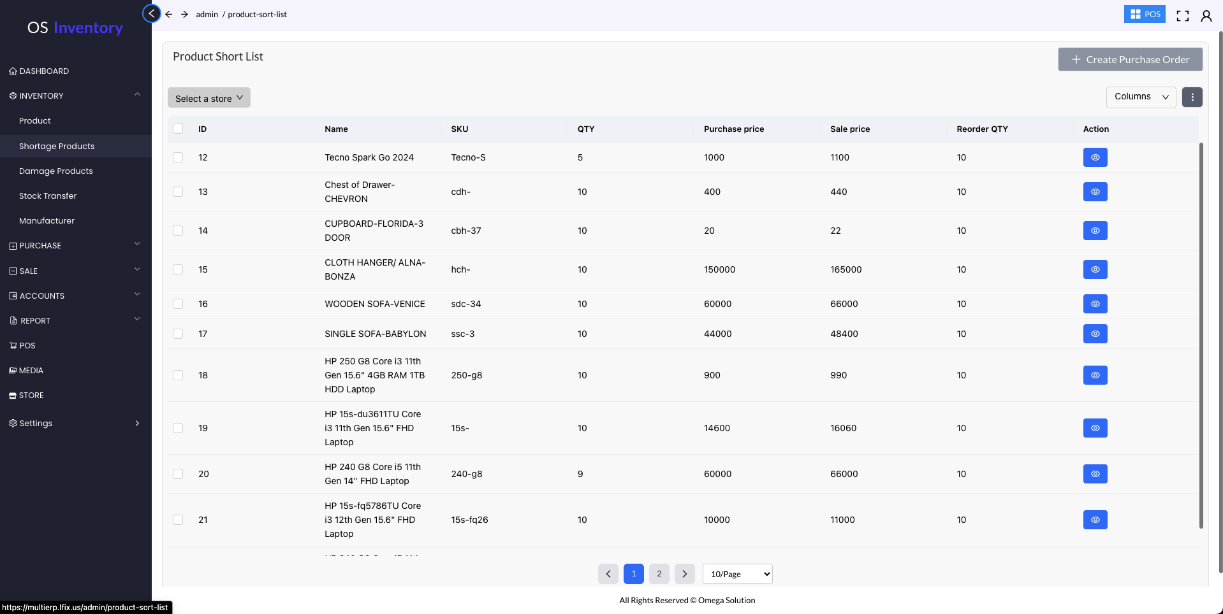Open the Columns dropdown
Image resolution: width=1223 pixels, height=614 pixels.
click(1140, 97)
